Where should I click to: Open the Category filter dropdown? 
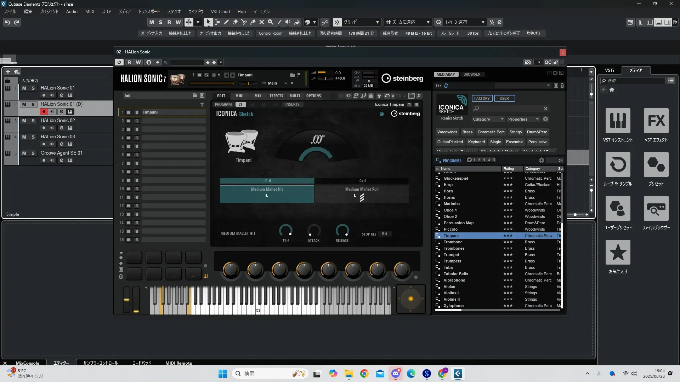(488, 119)
